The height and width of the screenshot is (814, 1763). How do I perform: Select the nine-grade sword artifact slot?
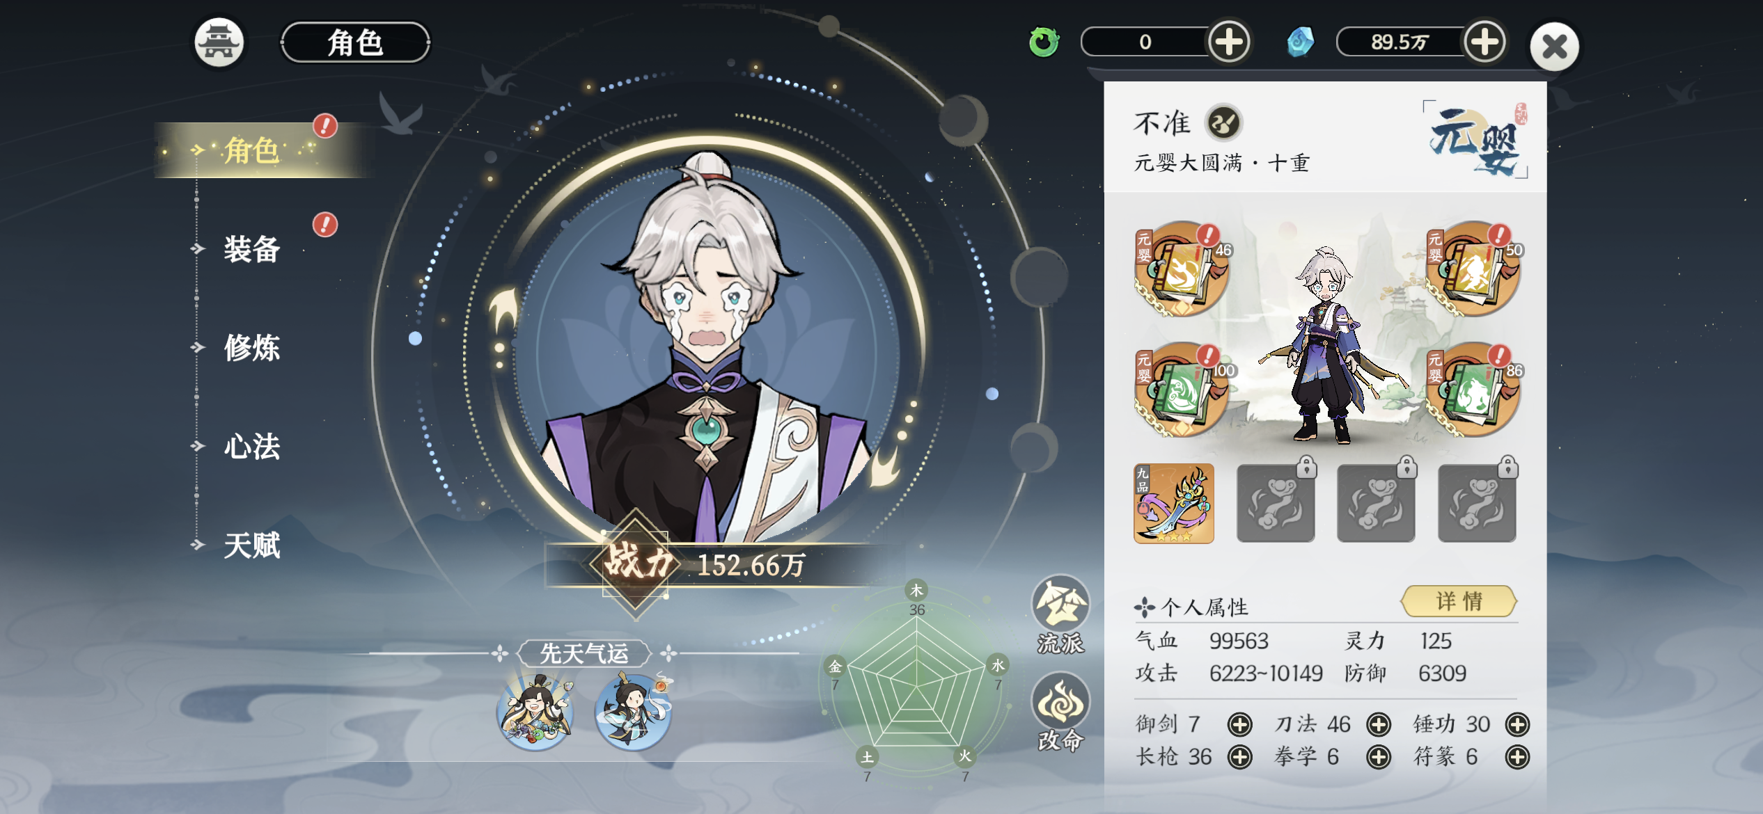click(1174, 504)
